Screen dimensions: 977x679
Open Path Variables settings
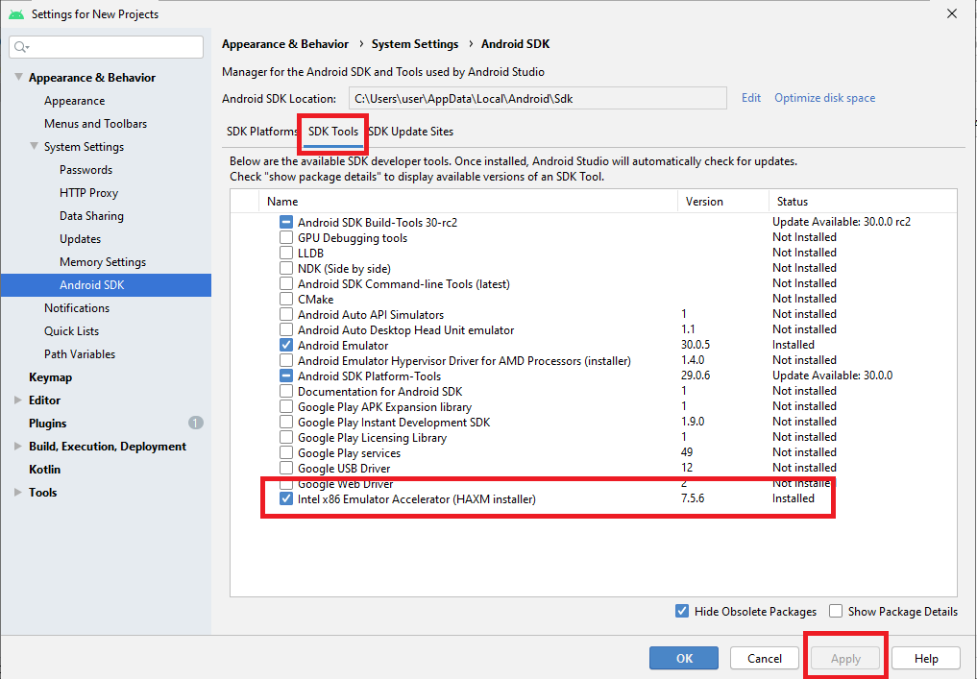click(80, 353)
